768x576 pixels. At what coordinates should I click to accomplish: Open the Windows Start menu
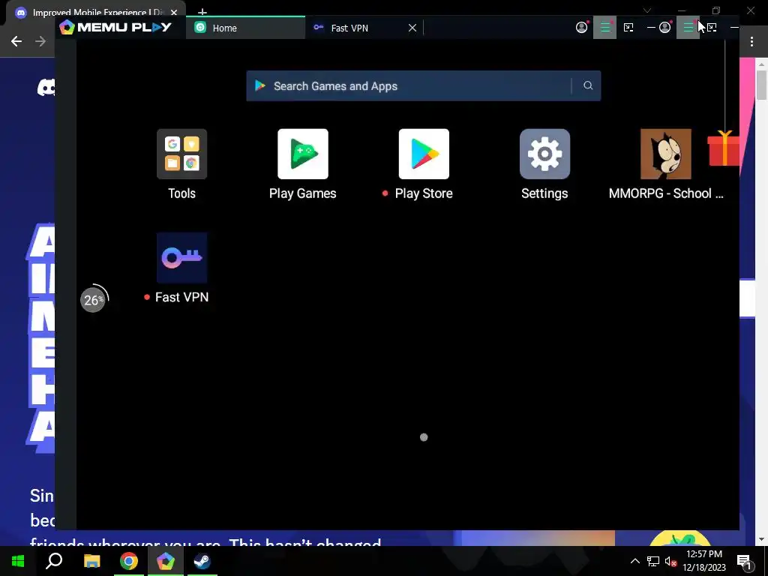point(18,561)
